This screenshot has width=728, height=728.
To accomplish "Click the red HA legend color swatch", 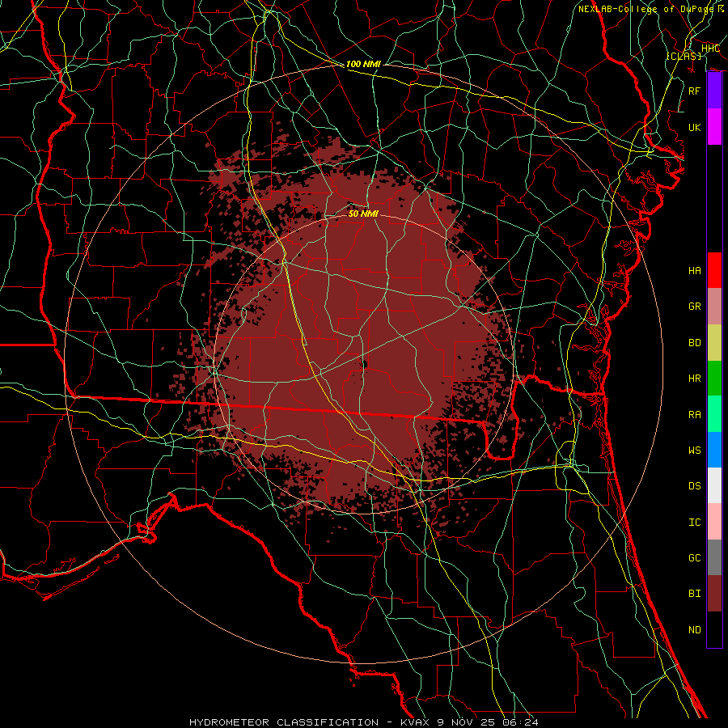I will click(x=714, y=270).
